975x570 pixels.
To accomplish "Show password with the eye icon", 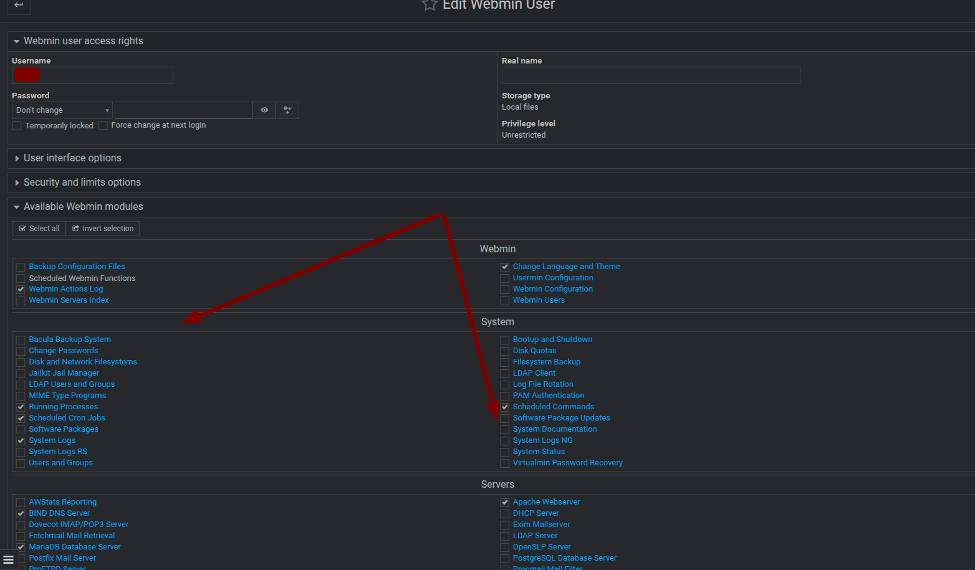I will [264, 110].
